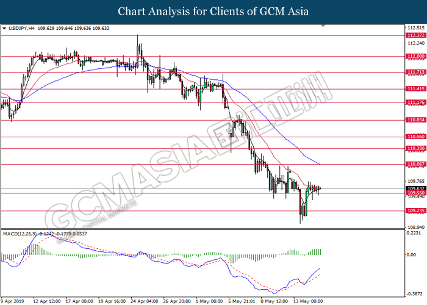This screenshot has height=305, width=427.
Task: Select the 111.176 price level label
Action: pos(415,102)
